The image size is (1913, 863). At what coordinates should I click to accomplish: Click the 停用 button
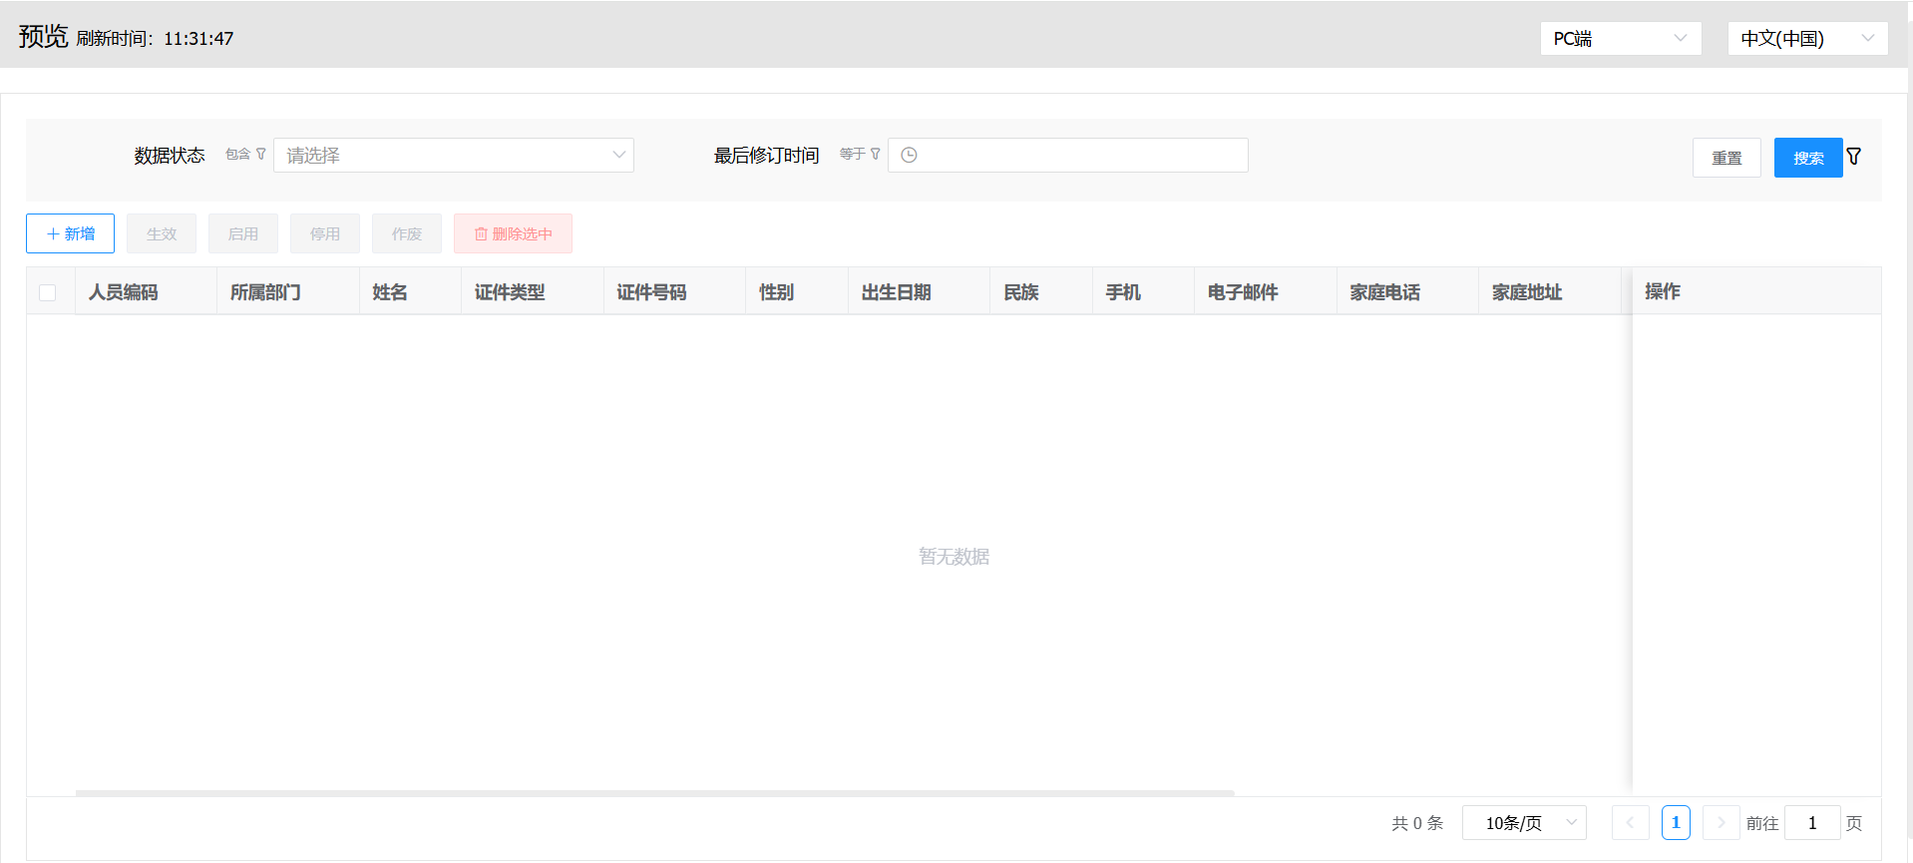(325, 233)
